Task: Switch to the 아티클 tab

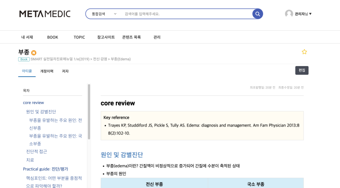Action: point(27,71)
